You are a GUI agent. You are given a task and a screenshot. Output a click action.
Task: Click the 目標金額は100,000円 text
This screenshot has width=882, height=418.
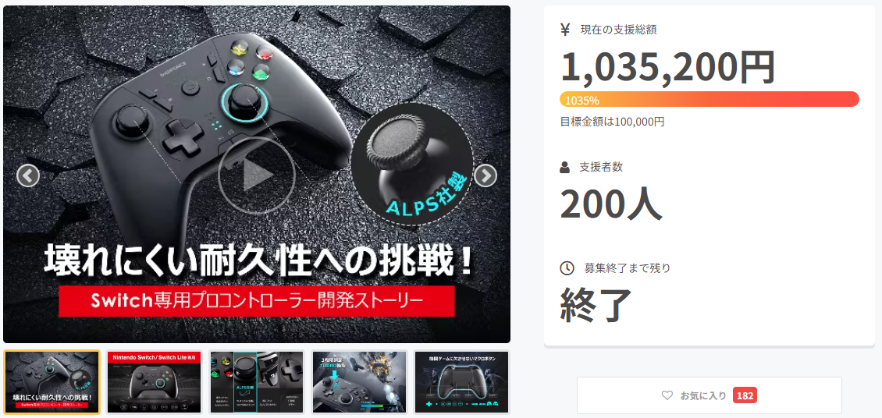pos(612,122)
